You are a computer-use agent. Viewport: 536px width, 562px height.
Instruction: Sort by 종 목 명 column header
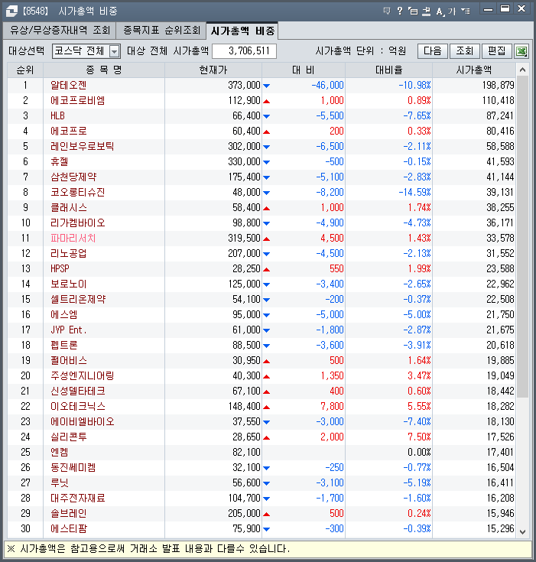[104, 70]
